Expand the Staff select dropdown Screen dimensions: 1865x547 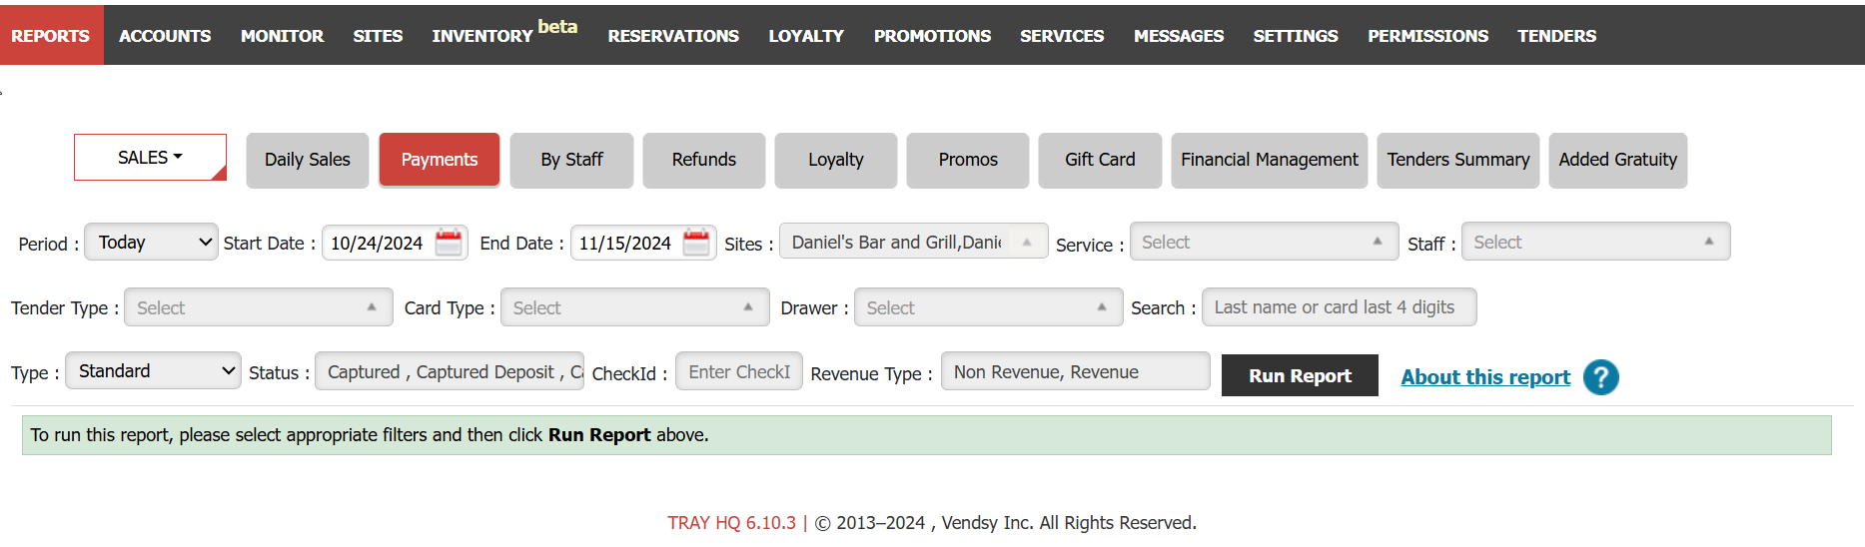point(1594,243)
